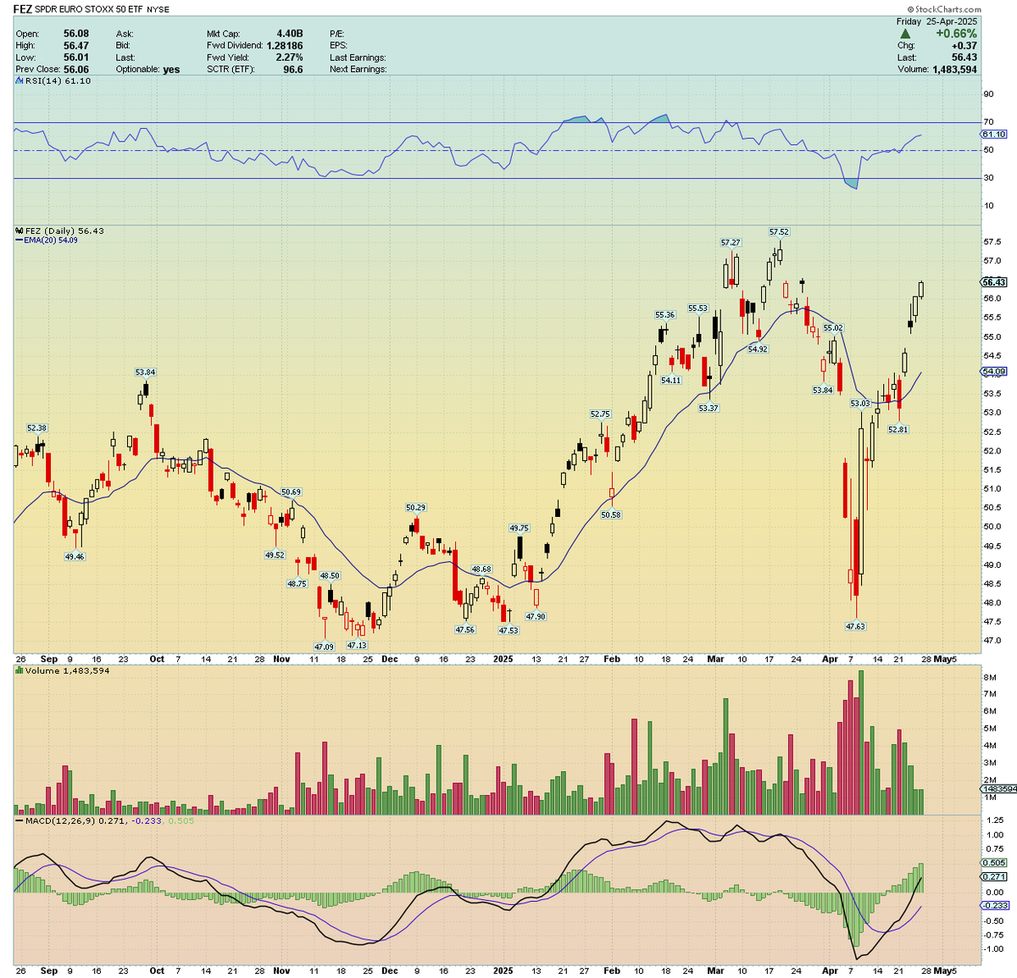The image size is (1017, 978).
Task: Click the 55.02 price label
Action: [x=833, y=328]
